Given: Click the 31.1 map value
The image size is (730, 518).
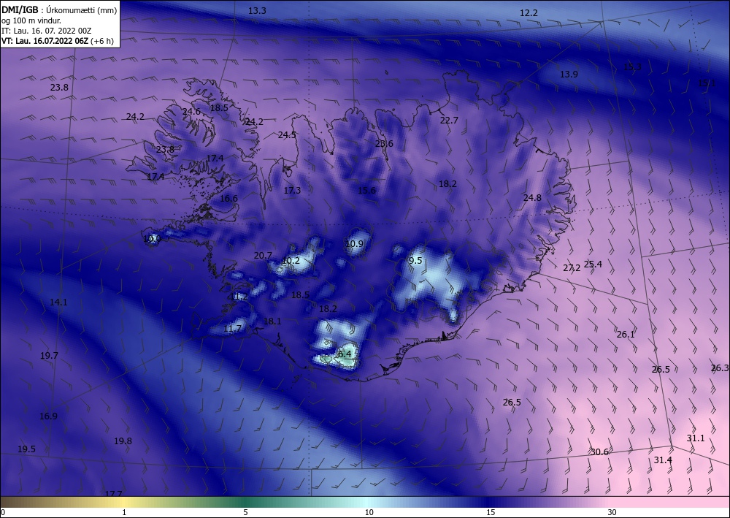Looking at the screenshot, I should (x=696, y=438).
